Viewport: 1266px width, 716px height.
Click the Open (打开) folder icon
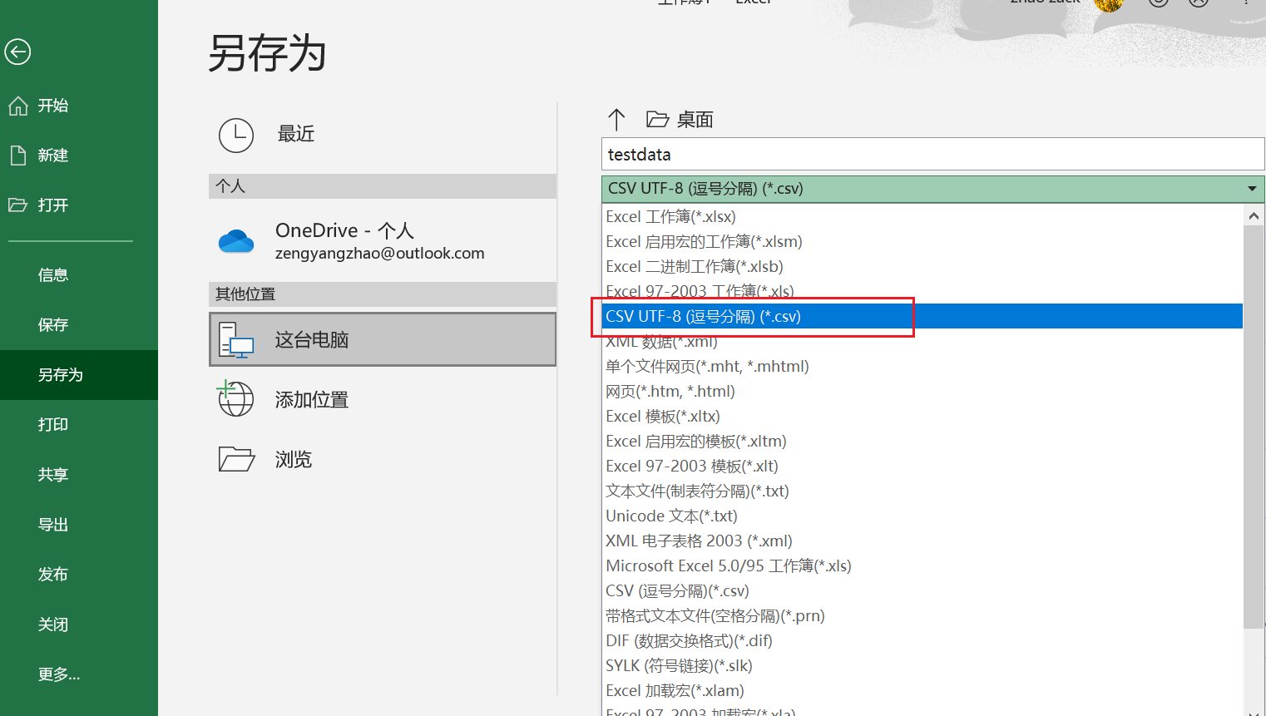[17, 205]
